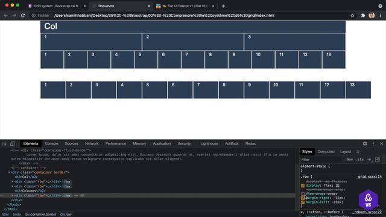Viewport: 386px width, 217px height.
Task: Select the Styles pane tab
Action: click(x=307, y=151)
